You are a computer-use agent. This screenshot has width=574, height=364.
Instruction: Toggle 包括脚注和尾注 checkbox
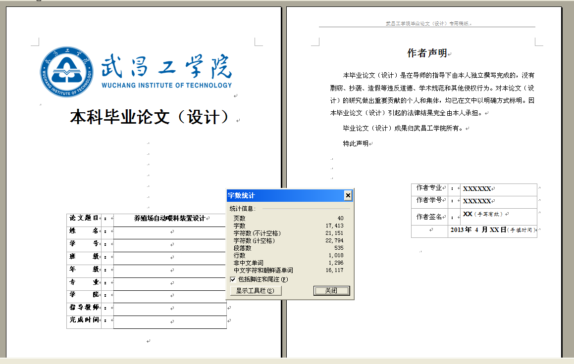pyautogui.click(x=233, y=279)
